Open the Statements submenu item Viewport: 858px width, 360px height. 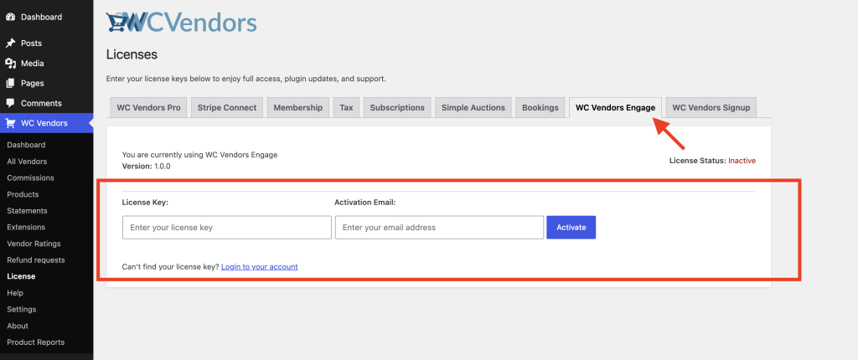(x=28, y=211)
